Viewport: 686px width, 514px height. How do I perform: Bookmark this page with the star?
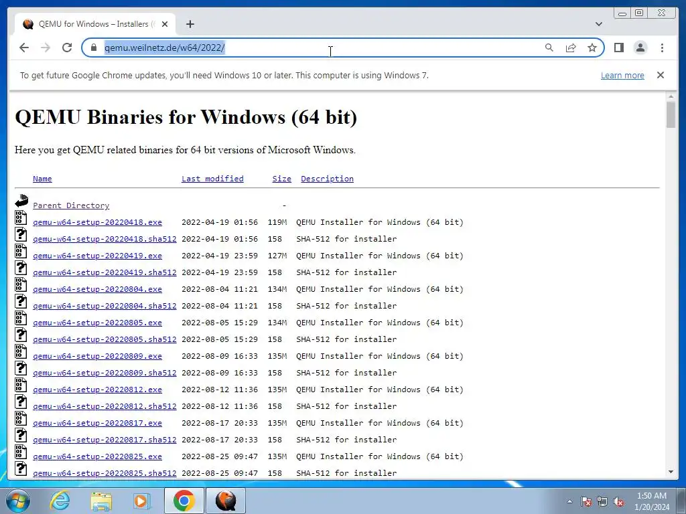[x=592, y=48]
